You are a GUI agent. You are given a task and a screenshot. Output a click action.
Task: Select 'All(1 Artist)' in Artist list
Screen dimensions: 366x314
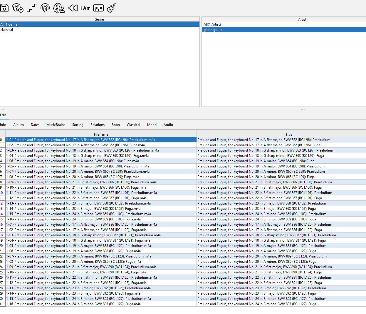284,24
